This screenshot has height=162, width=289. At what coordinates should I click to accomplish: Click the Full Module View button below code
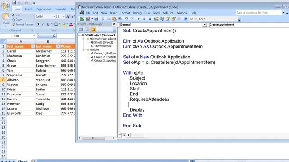(x=124, y=135)
